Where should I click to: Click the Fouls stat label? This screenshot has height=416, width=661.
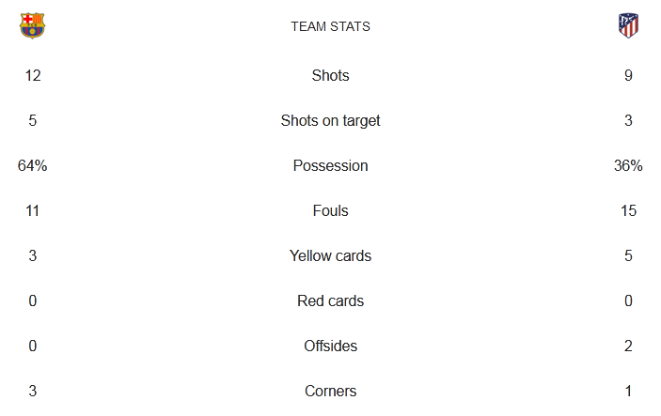pyautogui.click(x=331, y=210)
